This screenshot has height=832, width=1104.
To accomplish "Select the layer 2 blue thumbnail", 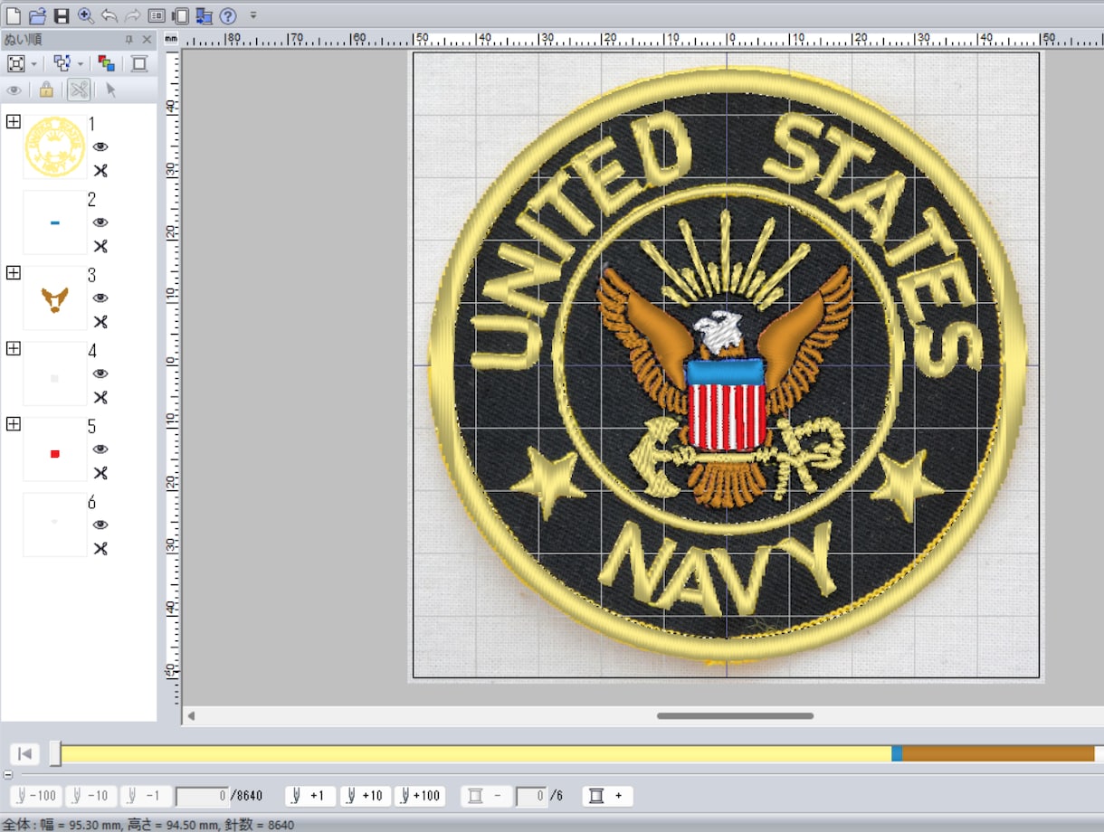I will click(55, 222).
